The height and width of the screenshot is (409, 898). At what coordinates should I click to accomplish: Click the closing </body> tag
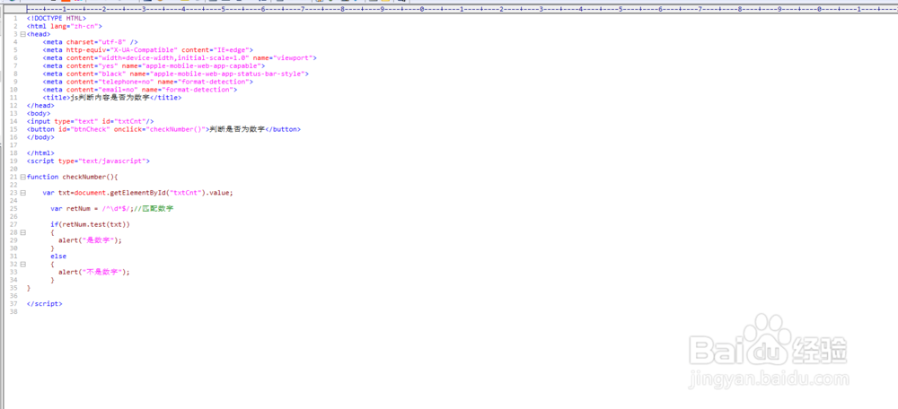pyautogui.click(x=40, y=137)
